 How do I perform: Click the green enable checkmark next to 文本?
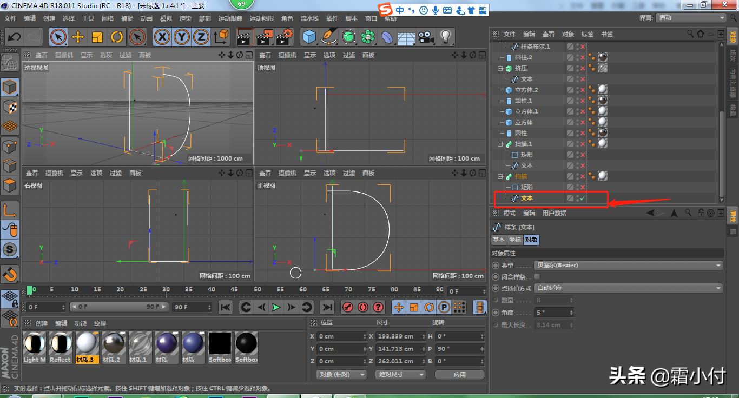click(x=583, y=198)
